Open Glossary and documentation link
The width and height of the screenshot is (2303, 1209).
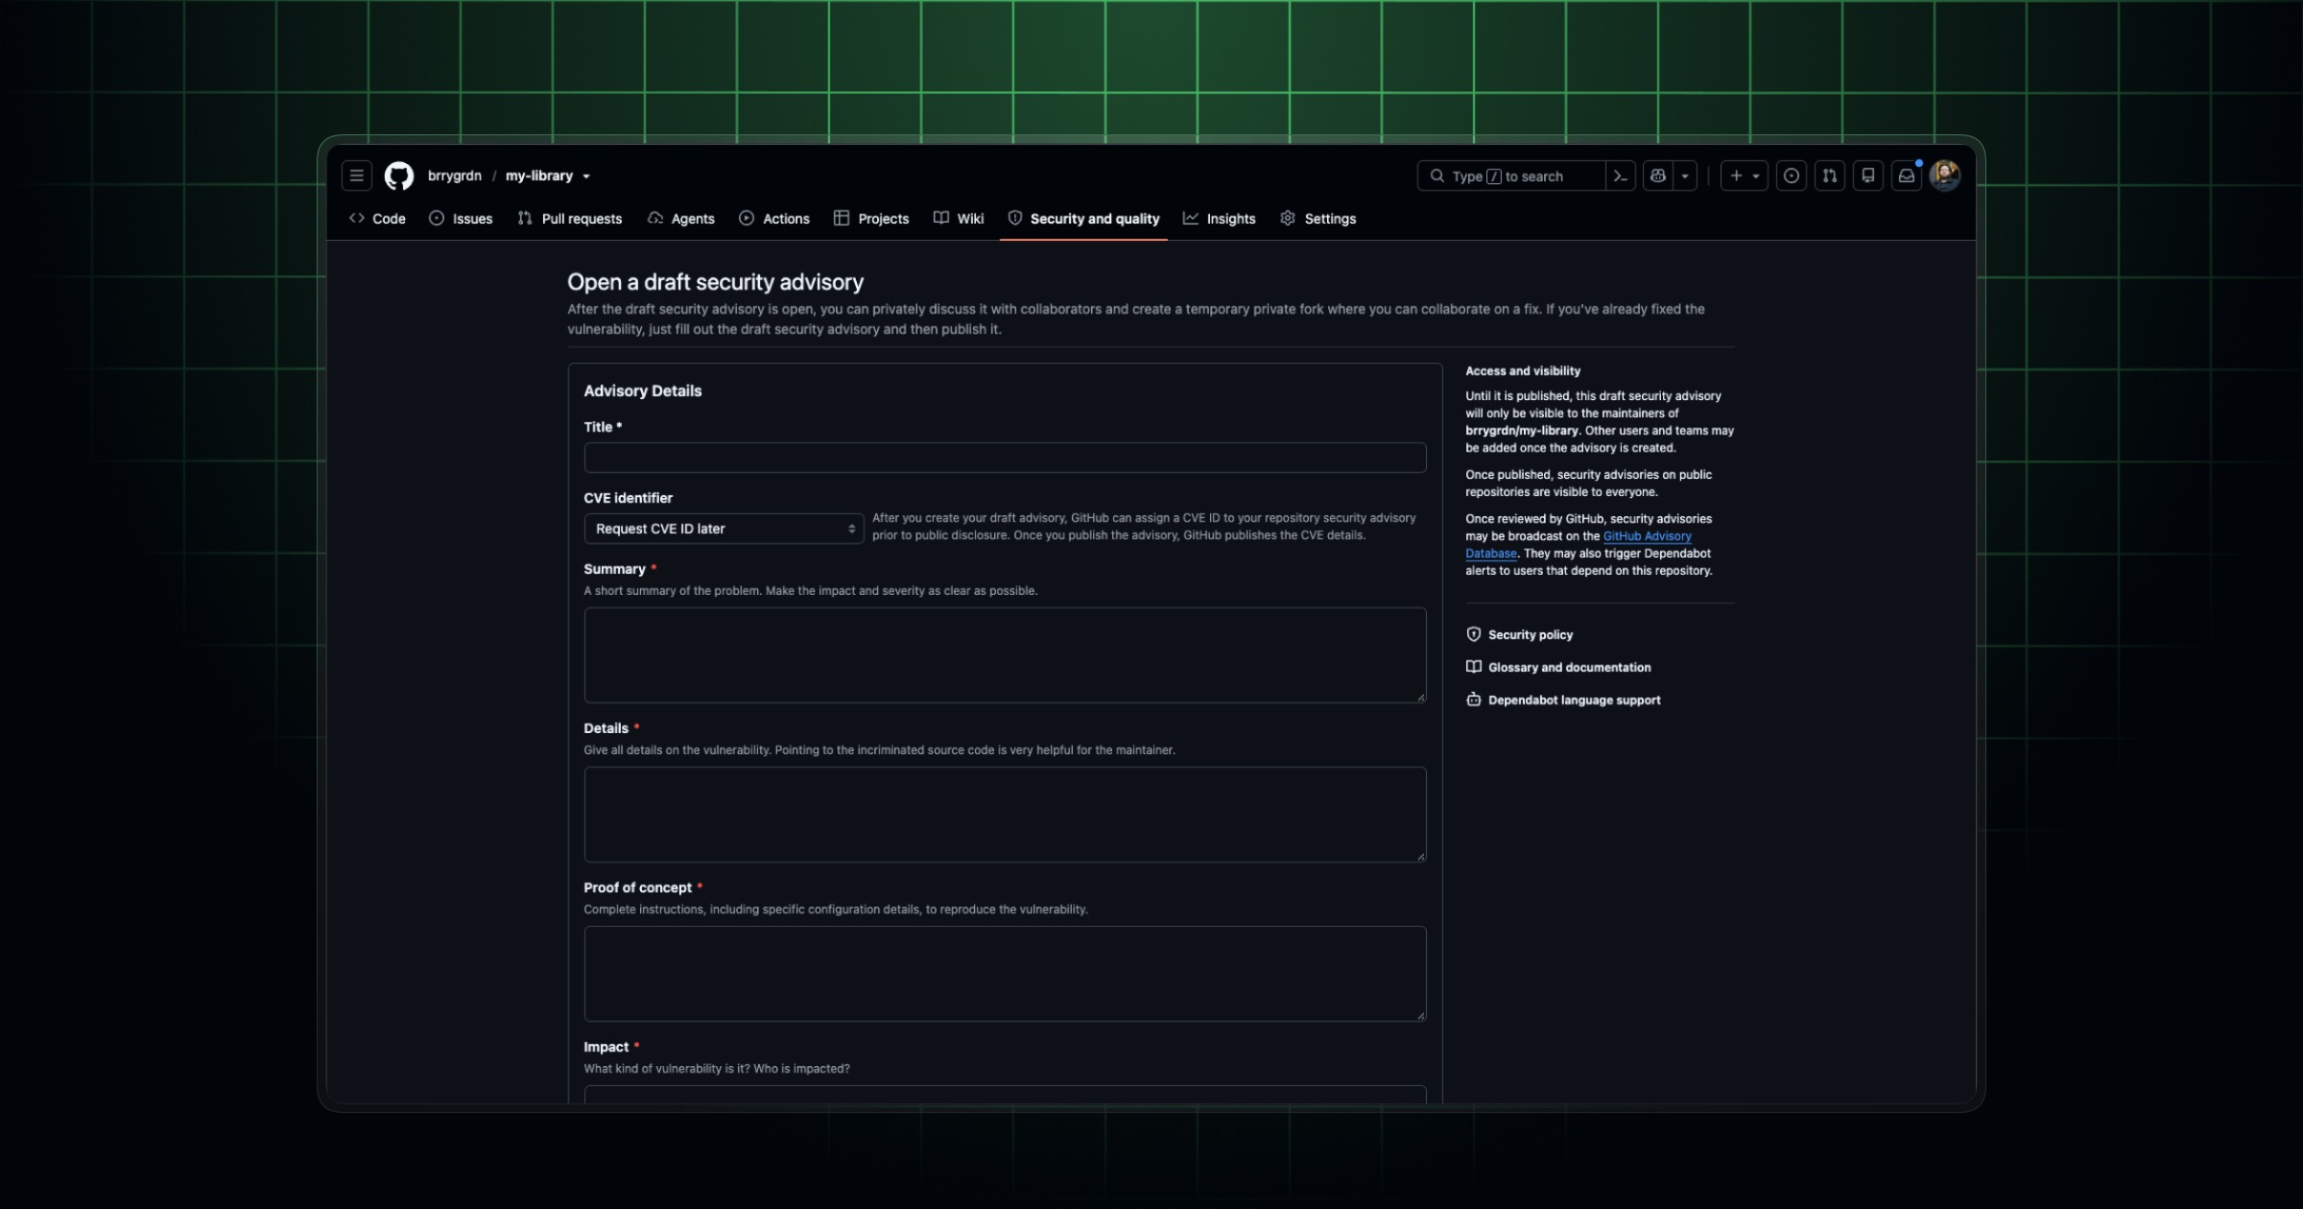1559,667
